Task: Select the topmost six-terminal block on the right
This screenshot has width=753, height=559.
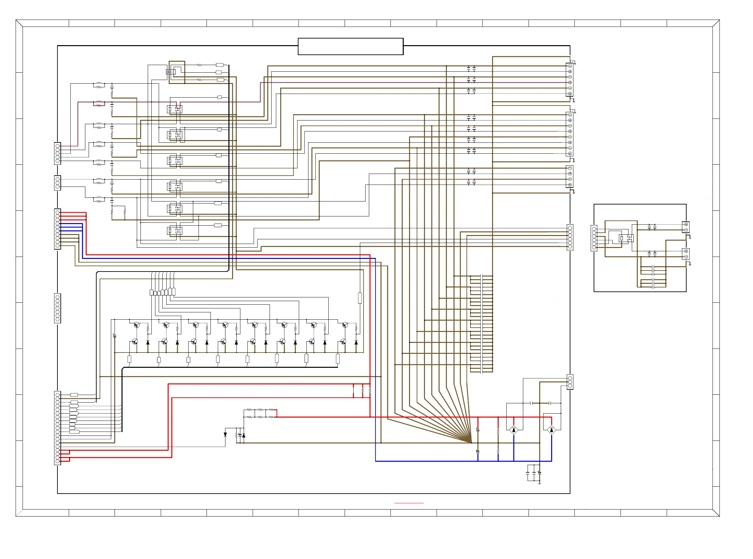Action: 570,80
